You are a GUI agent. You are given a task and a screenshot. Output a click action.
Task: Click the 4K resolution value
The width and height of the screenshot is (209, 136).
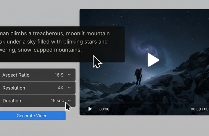click(x=61, y=88)
